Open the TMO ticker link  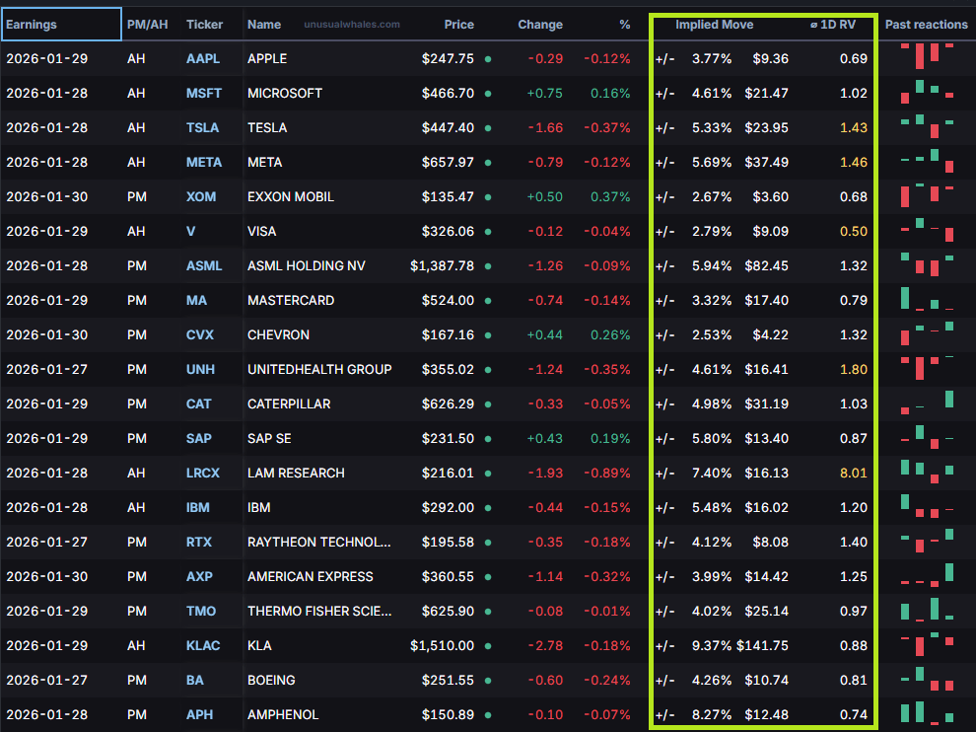click(200, 611)
